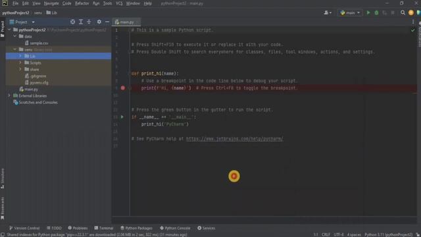
Task: Open Services tool window
Action: tap(206, 228)
